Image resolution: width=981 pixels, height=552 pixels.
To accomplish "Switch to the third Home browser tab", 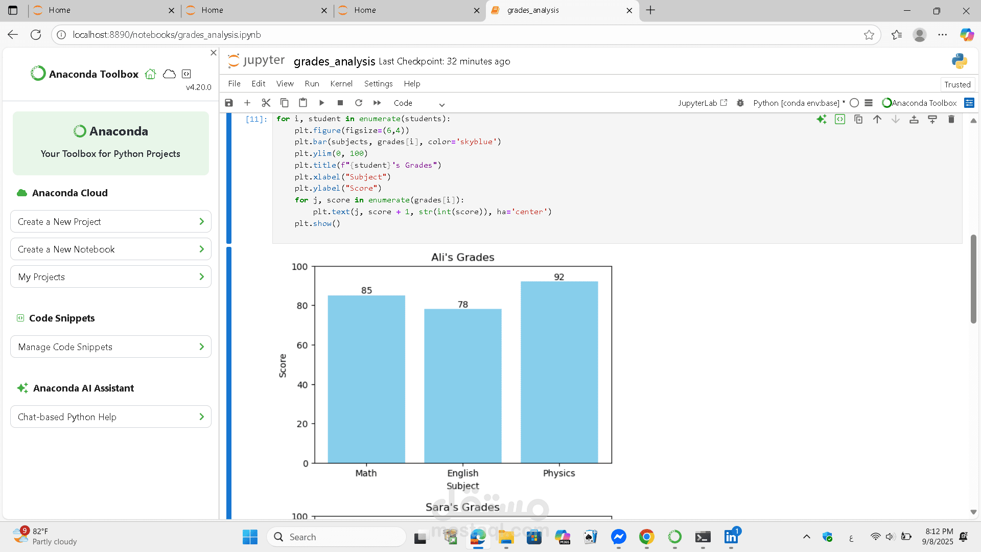I will pos(409,10).
